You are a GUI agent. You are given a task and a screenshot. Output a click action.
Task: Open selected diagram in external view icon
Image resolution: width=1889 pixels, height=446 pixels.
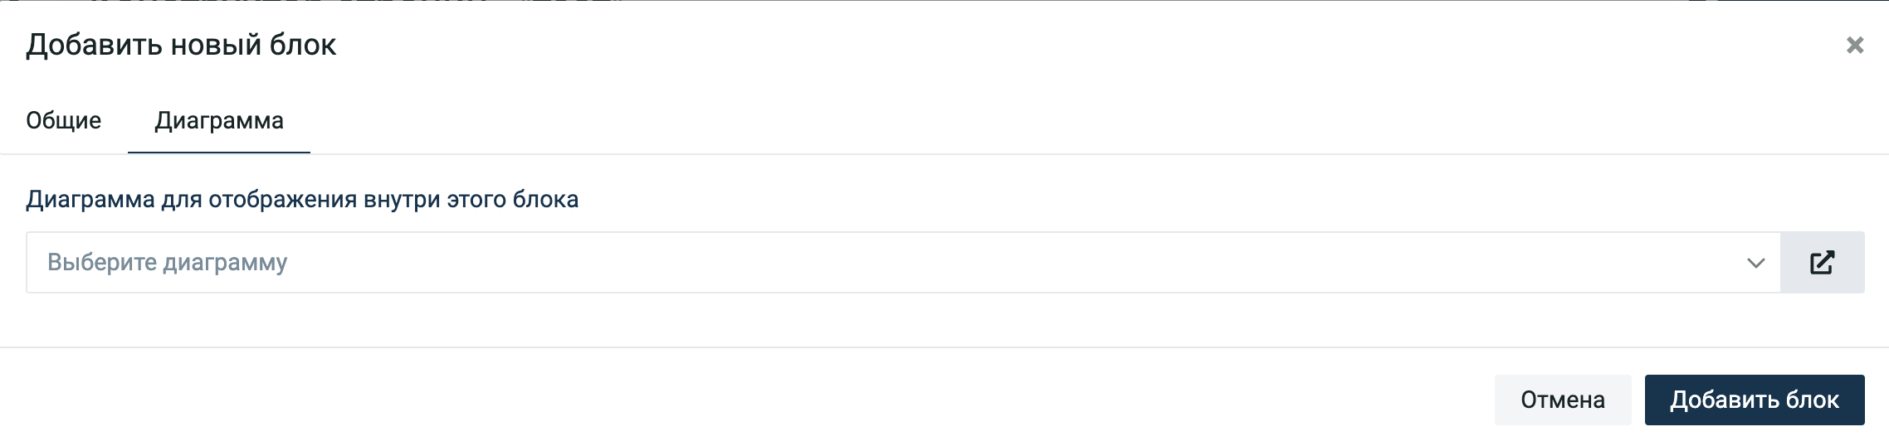click(x=1822, y=263)
